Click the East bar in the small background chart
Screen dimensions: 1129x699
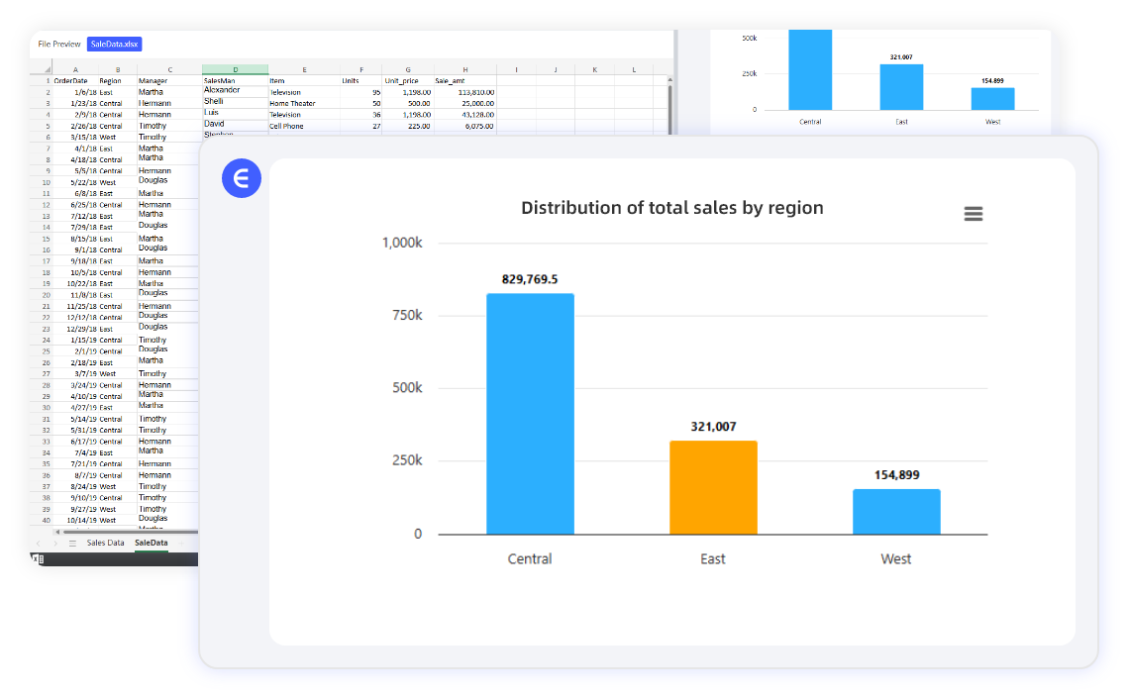(x=901, y=87)
